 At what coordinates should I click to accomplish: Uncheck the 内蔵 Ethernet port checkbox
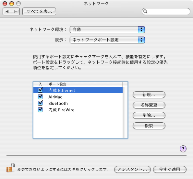[40, 90]
